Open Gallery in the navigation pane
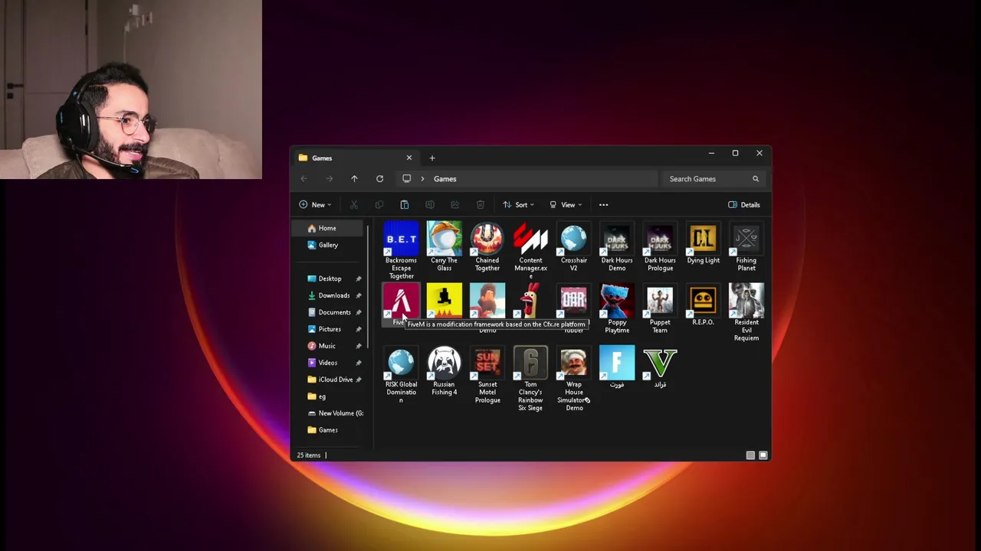This screenshot has width=981, height=551. (330, 245)
